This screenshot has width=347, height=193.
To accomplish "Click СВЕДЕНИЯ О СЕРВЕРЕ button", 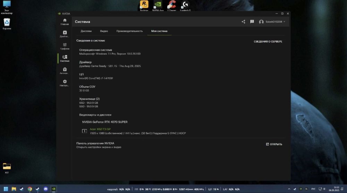I will pos(268,42).
